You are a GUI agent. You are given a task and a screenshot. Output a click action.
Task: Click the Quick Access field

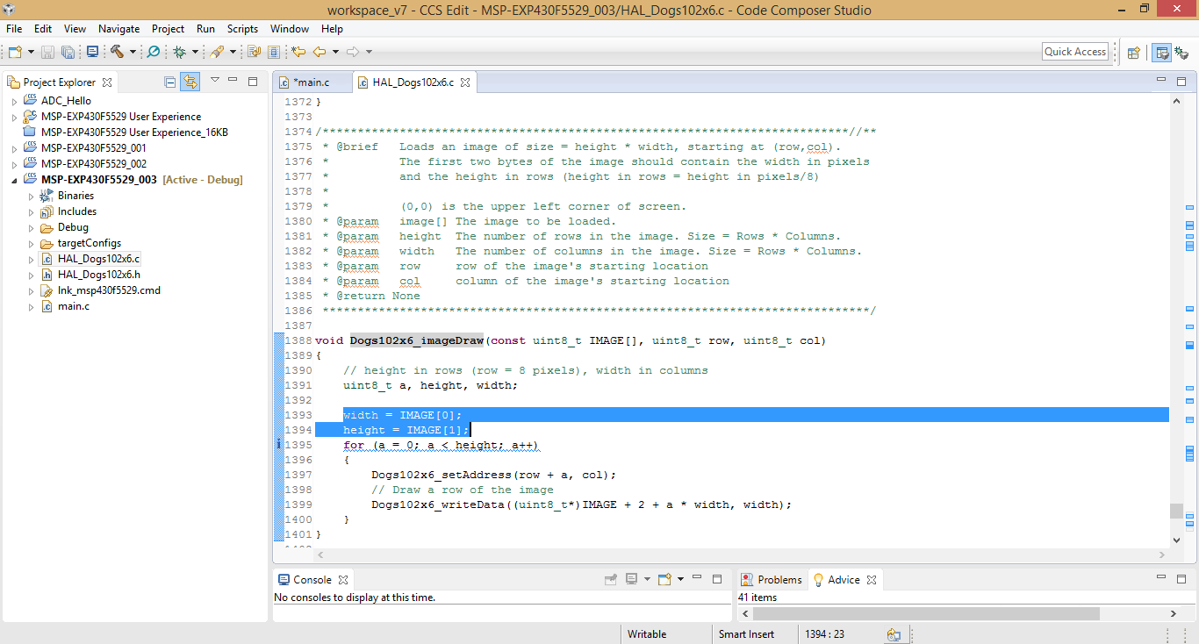1074,51
